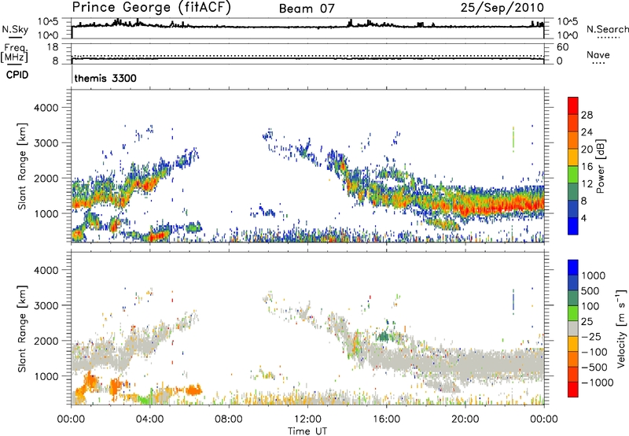Click the "Velocity [m s-1]" colorbar title
Viewport: 629px width, 436px height.
621,328
